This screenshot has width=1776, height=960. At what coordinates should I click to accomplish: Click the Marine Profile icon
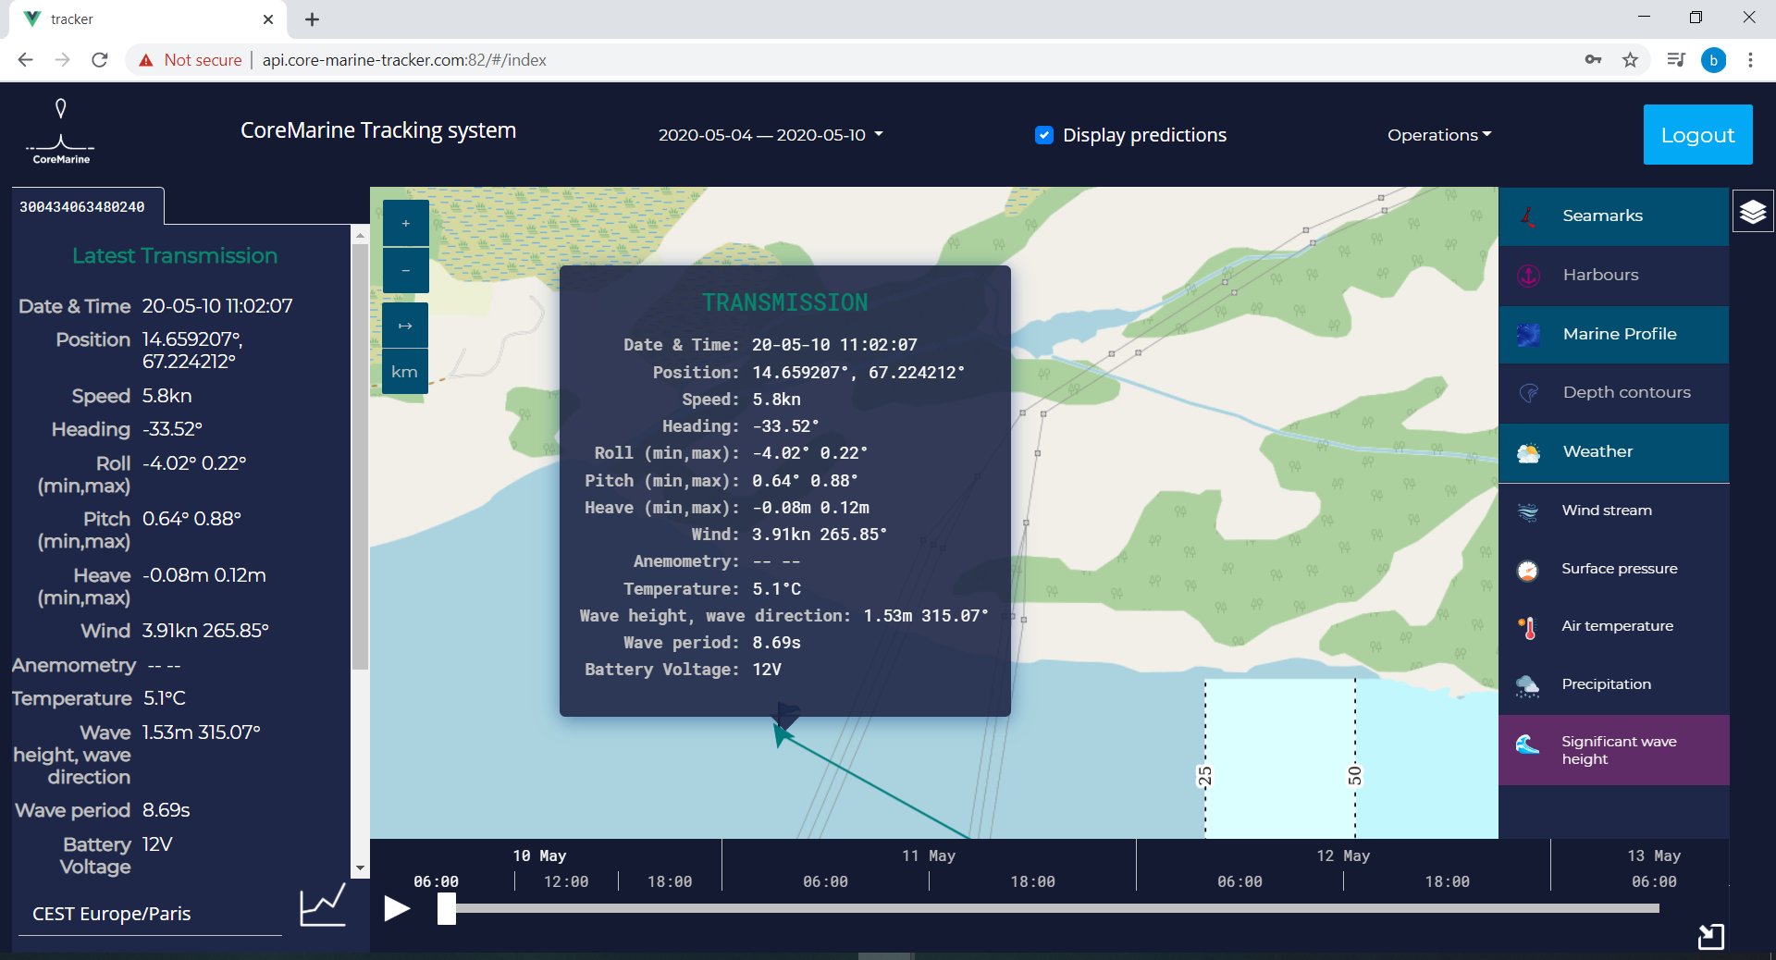click(1528, 334)
